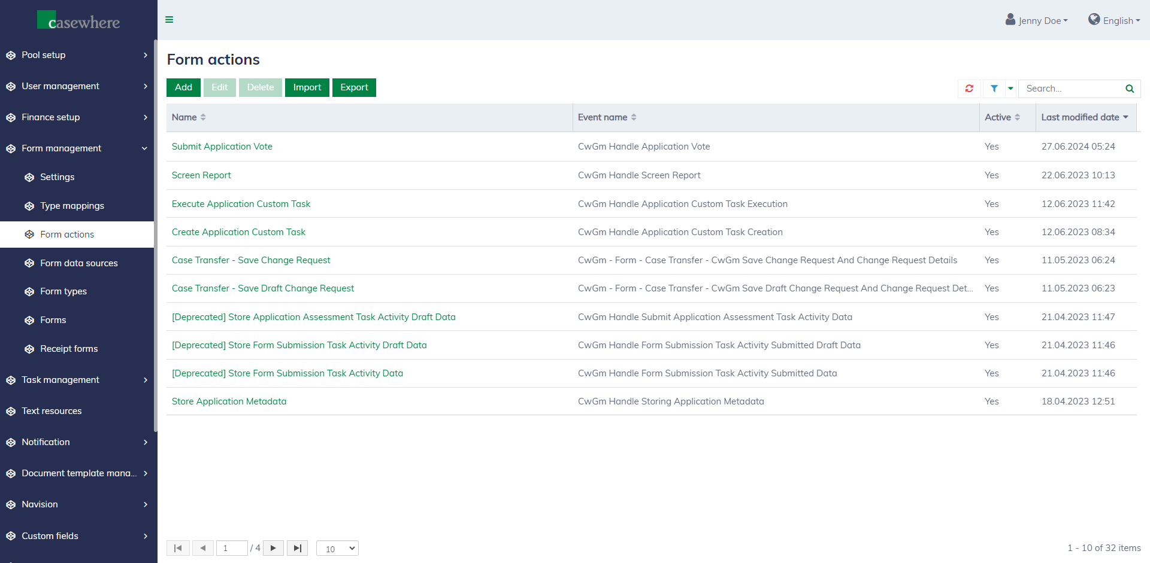This screenshot has height=563, width=1150.
Task: Open Form types in sidebar
Action: click(x=63, y=291)
